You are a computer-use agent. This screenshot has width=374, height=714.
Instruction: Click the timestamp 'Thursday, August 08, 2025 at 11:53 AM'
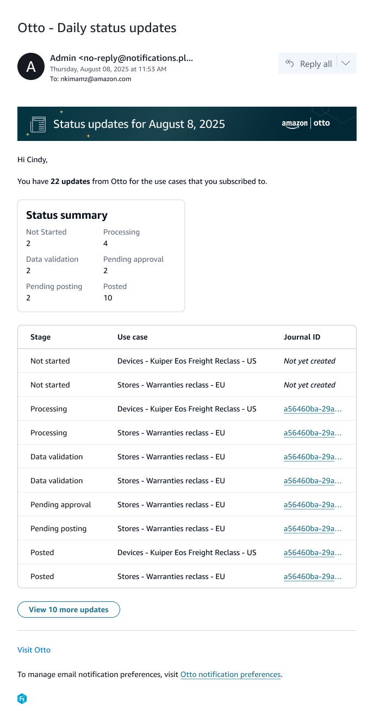108,69
